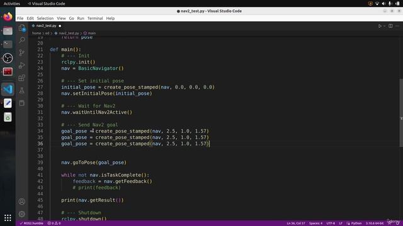403x226 pixels.
Task: Expand the run button dropdown arrow
Action: pos(385,26)
